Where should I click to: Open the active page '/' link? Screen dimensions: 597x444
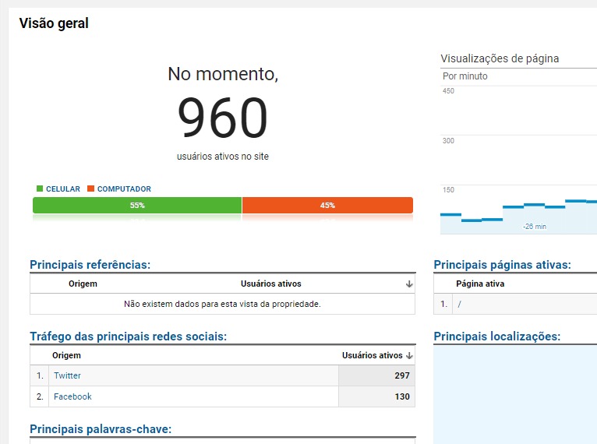pos(460,304)
